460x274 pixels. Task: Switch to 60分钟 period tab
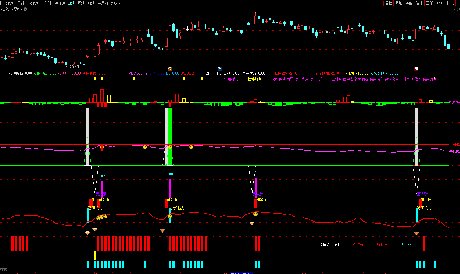[x=59, y=3]
